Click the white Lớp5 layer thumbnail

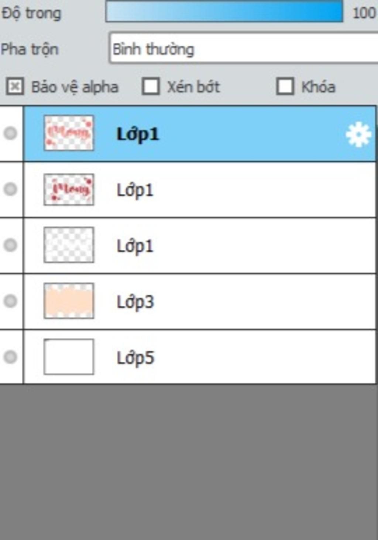[69, 357]
